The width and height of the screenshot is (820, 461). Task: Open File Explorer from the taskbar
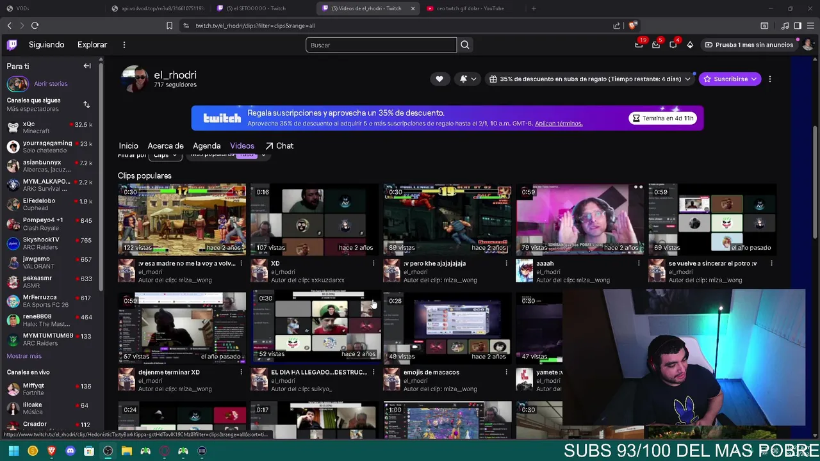coord(127,451)
